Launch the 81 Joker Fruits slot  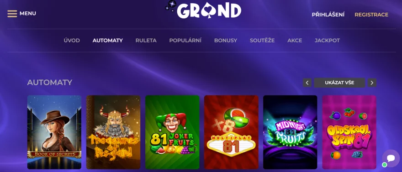tap(172, 132)
